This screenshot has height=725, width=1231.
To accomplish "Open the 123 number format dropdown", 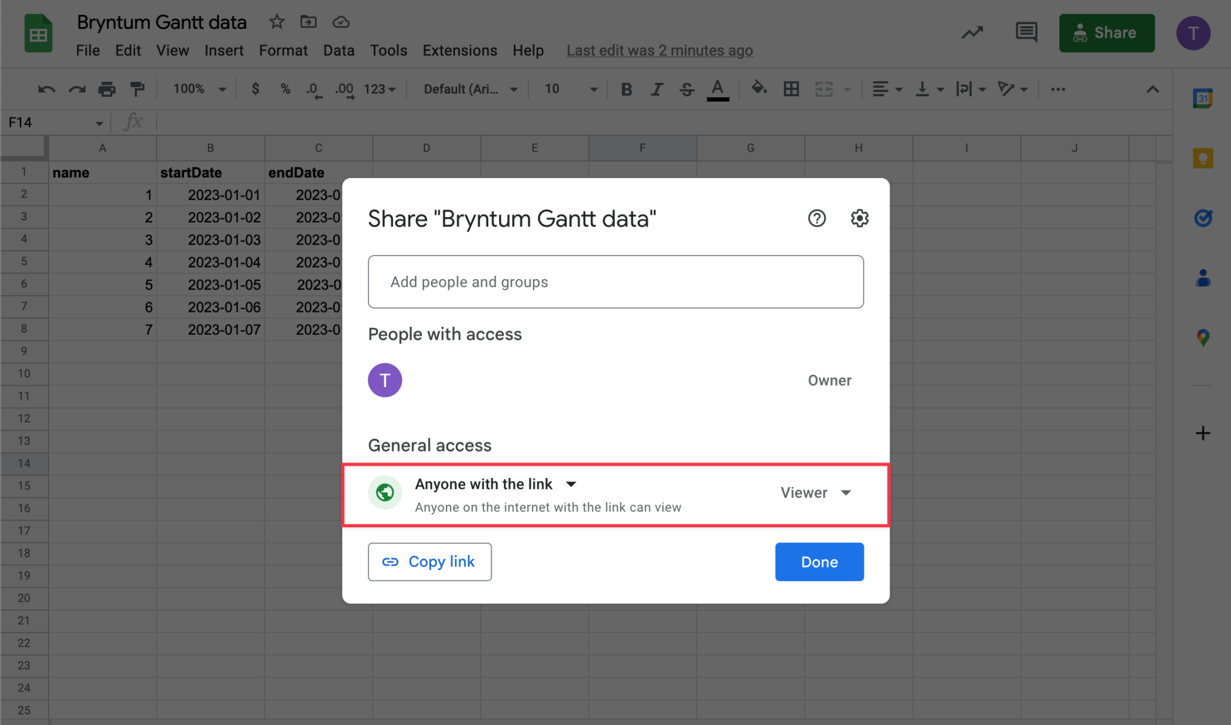I will (379, 89).
